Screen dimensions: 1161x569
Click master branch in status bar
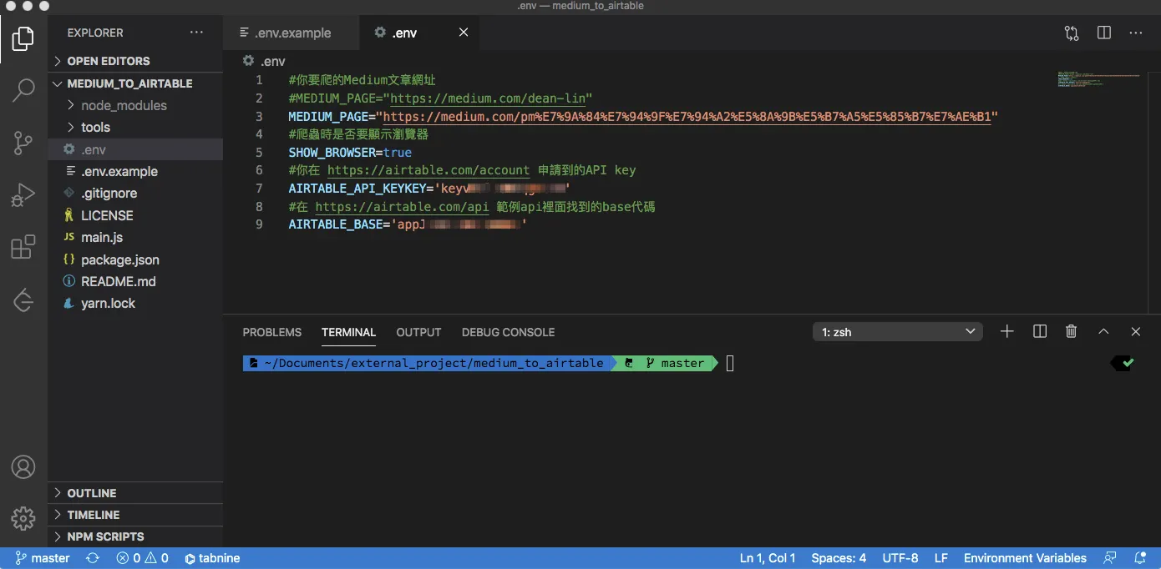point(43,558)
